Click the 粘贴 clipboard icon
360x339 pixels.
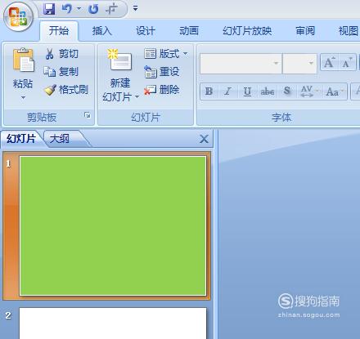[x=23, y=60]
